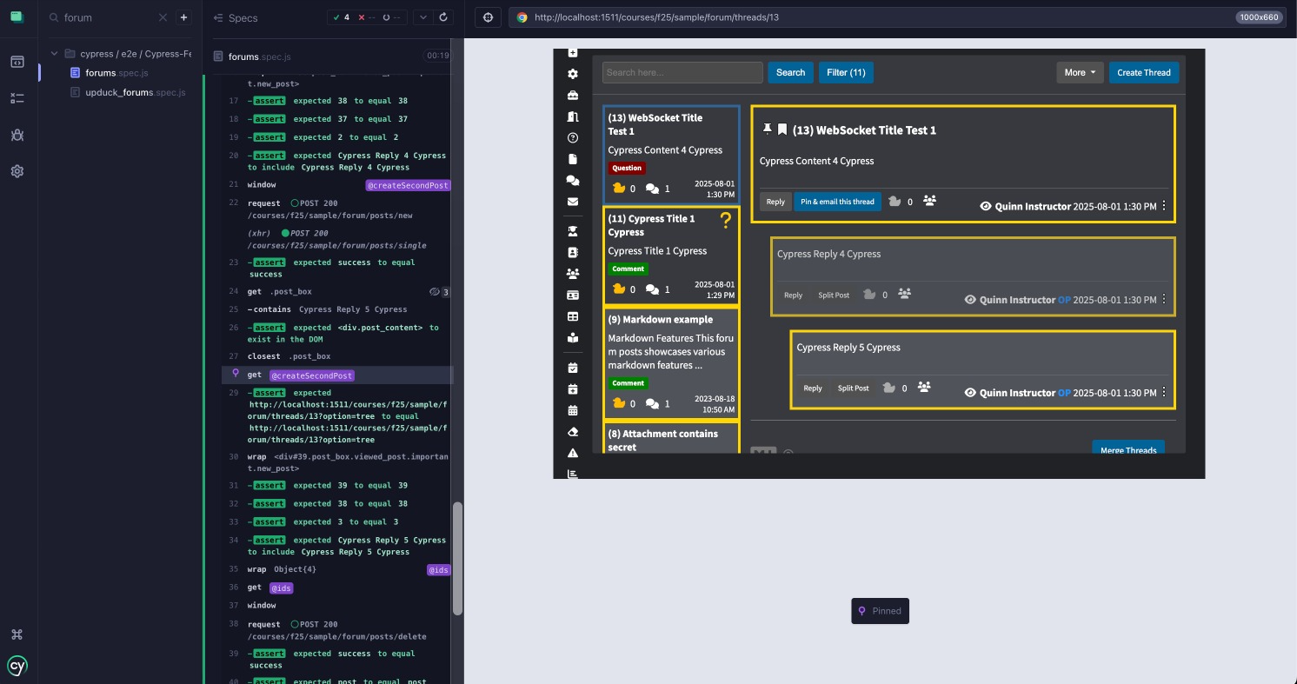The image size is (1297, 684).
Task: Click the selector playground crosshair icon
Action: (488, 17)
